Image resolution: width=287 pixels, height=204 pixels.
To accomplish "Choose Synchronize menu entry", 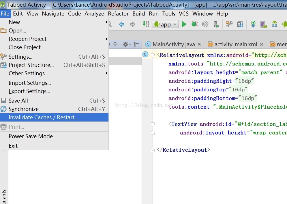I will click(x=54, y=109).
